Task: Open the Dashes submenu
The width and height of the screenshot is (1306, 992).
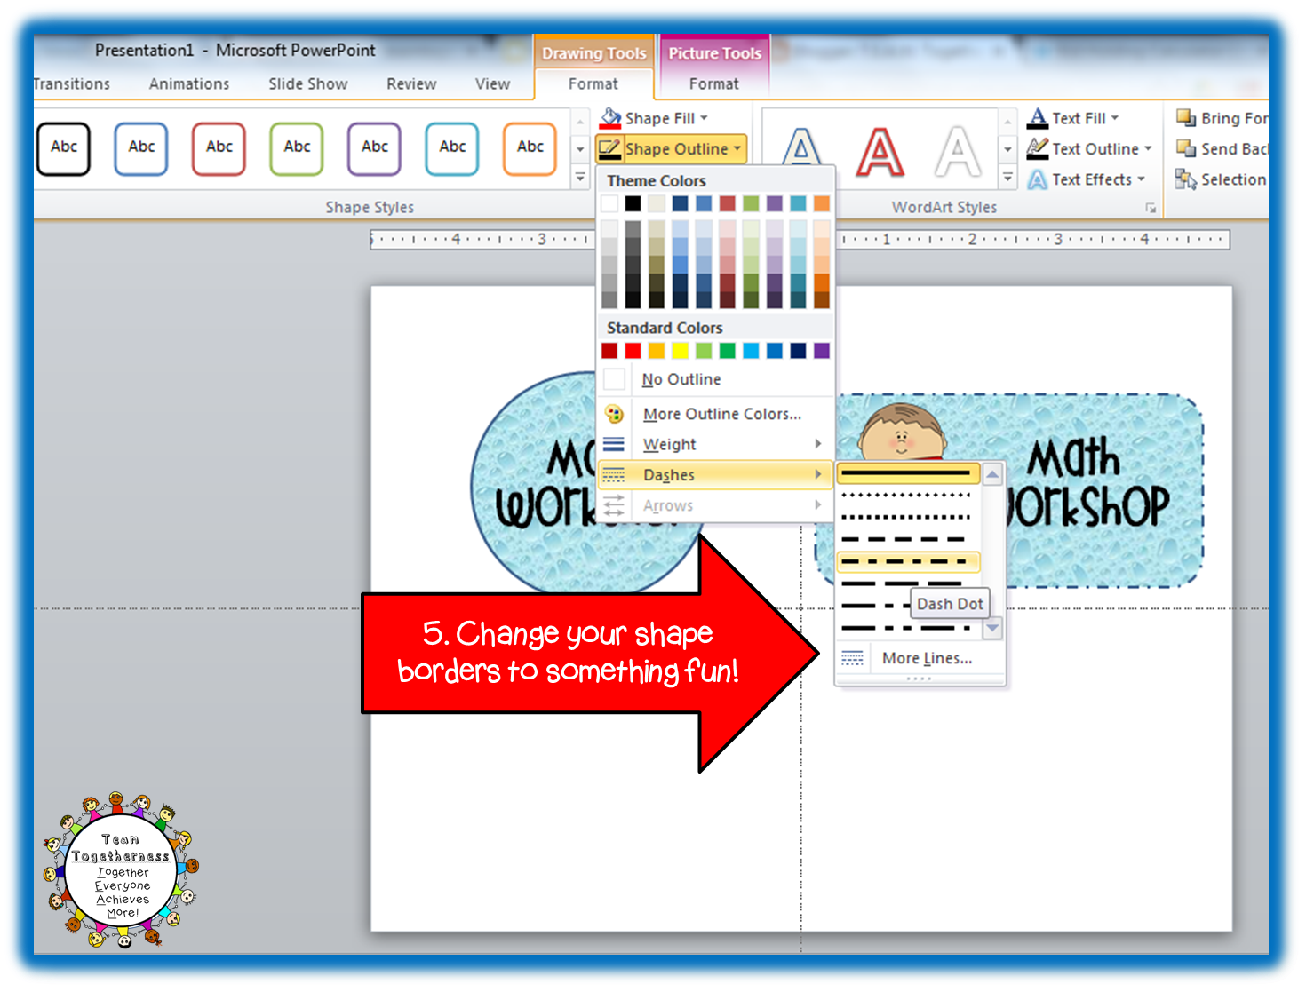Action: (x=716, y=475)
